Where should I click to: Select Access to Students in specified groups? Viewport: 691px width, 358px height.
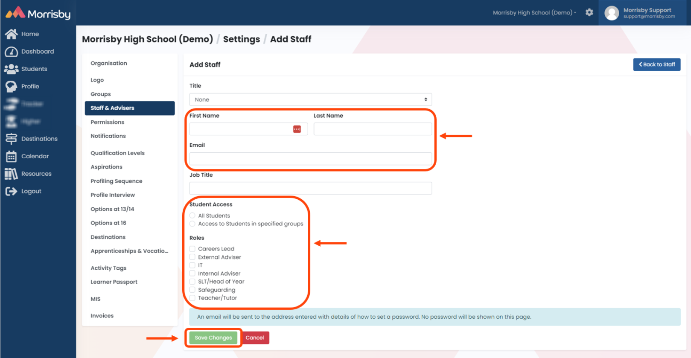click(x=192, y=224)
